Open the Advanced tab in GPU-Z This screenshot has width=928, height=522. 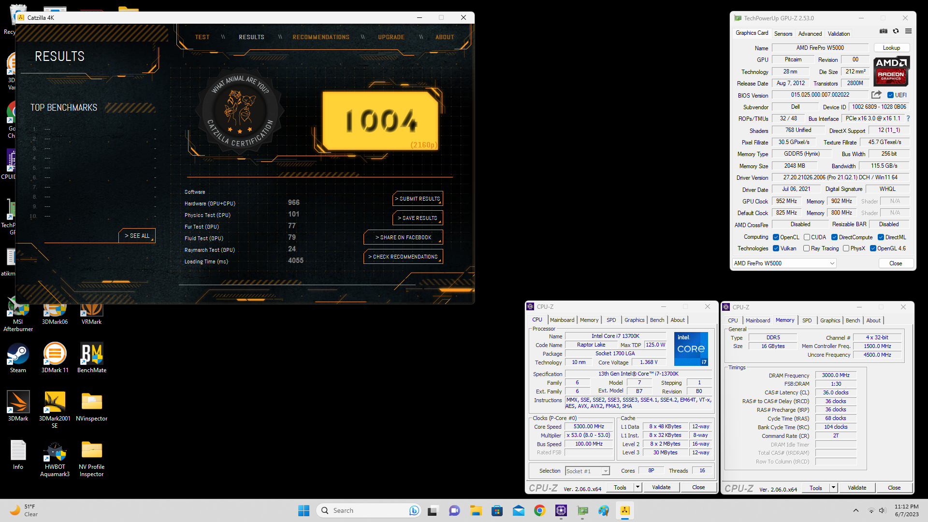coord(810,34)
